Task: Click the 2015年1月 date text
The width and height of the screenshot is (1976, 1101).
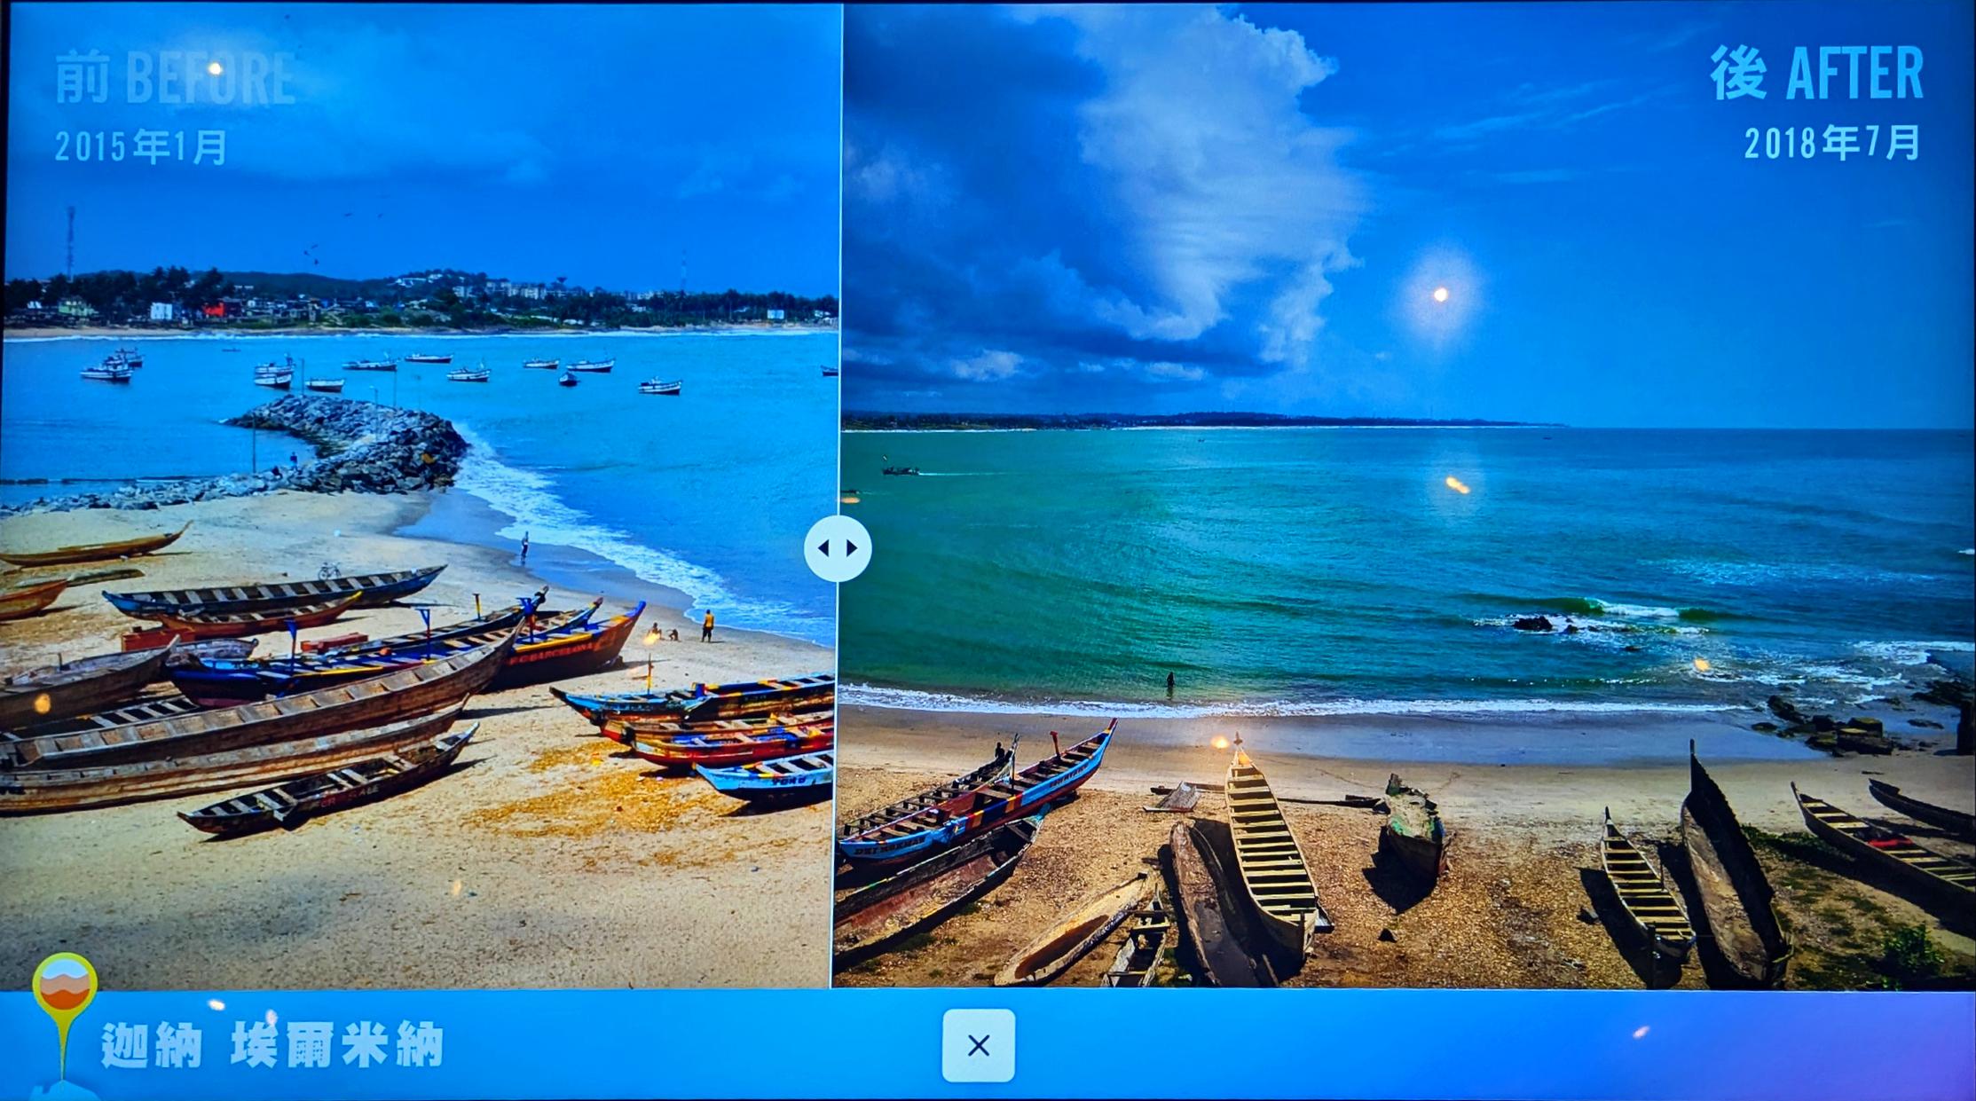Action: pyautogui.click(x=141, y=146)
